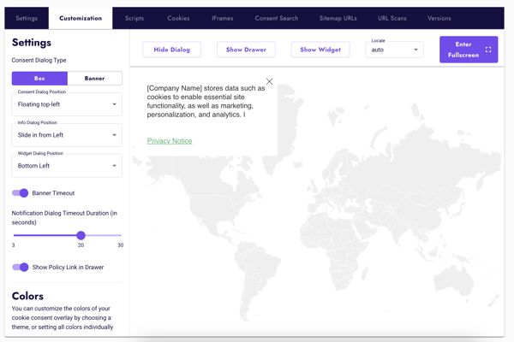The width and height of the screenshot is (514, 342).
Task: Open the Consent Dialog Position dropdown
Action: tap(67, 104)
